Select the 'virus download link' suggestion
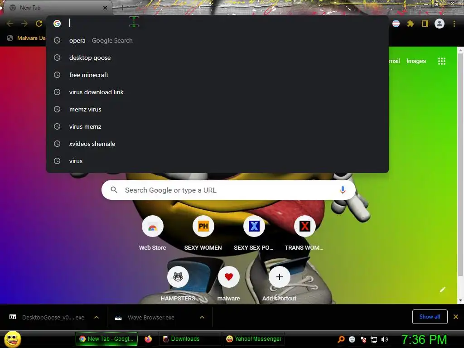The height and width of the screenshot is (348, 464). (x=217, y=92)
